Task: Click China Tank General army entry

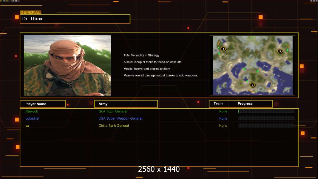Action: 114,126
